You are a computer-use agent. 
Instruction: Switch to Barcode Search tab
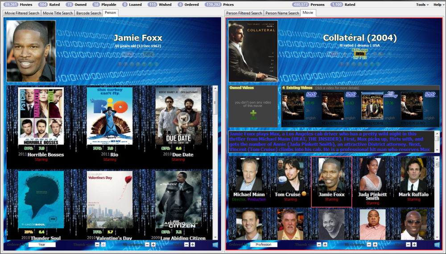point(89,13)
